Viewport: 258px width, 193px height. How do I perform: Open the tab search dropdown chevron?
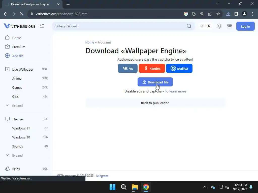[217, 4]
